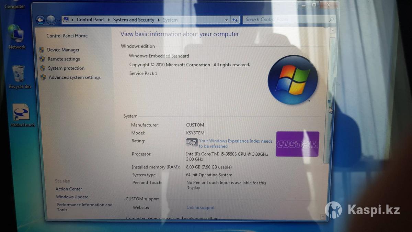Image resolution: width=412 pixels, height=232 pixels.
Task: Click the 'Manufacturer:' label
Action: pos(145,125)
